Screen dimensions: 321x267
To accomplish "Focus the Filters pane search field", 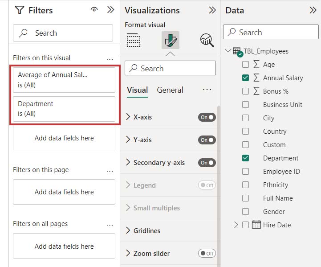I will pyautogui.click(x=63, y=33).
